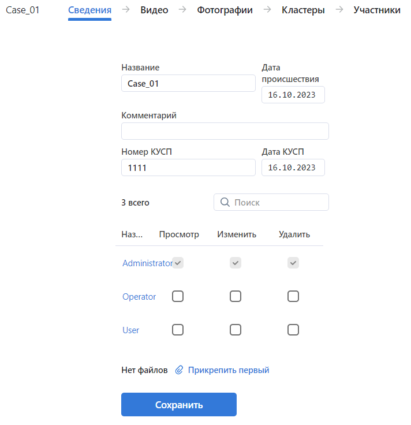Open the Фотографии tab

click(225, 10)
